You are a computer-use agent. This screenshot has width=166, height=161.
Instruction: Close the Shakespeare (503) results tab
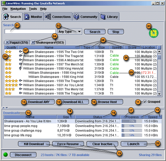33,42
